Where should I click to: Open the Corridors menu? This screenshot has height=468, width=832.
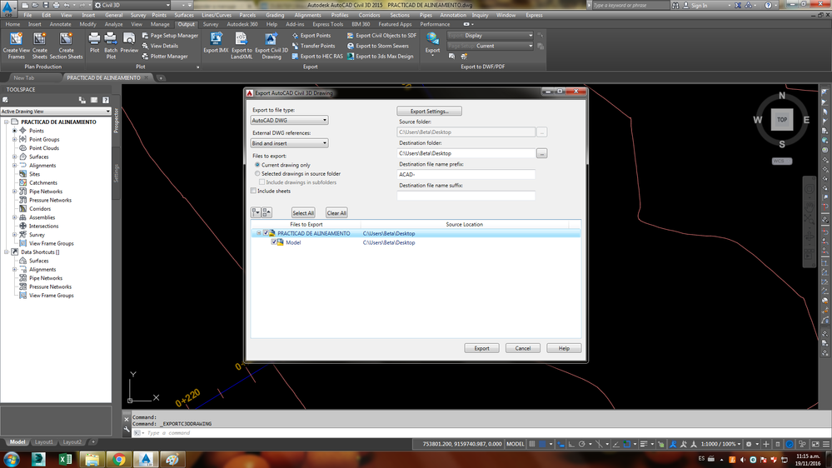pyautogui.click(x=369, y=15)
